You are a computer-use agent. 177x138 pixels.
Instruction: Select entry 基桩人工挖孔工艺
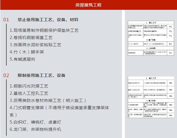pyautogui.click(x=29, y=93)
